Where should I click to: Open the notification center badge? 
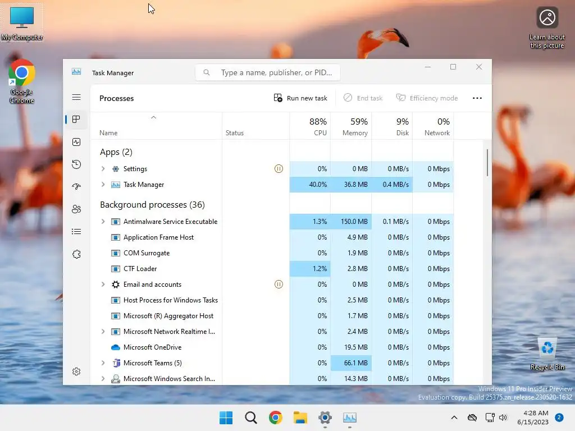coord(559,418)
